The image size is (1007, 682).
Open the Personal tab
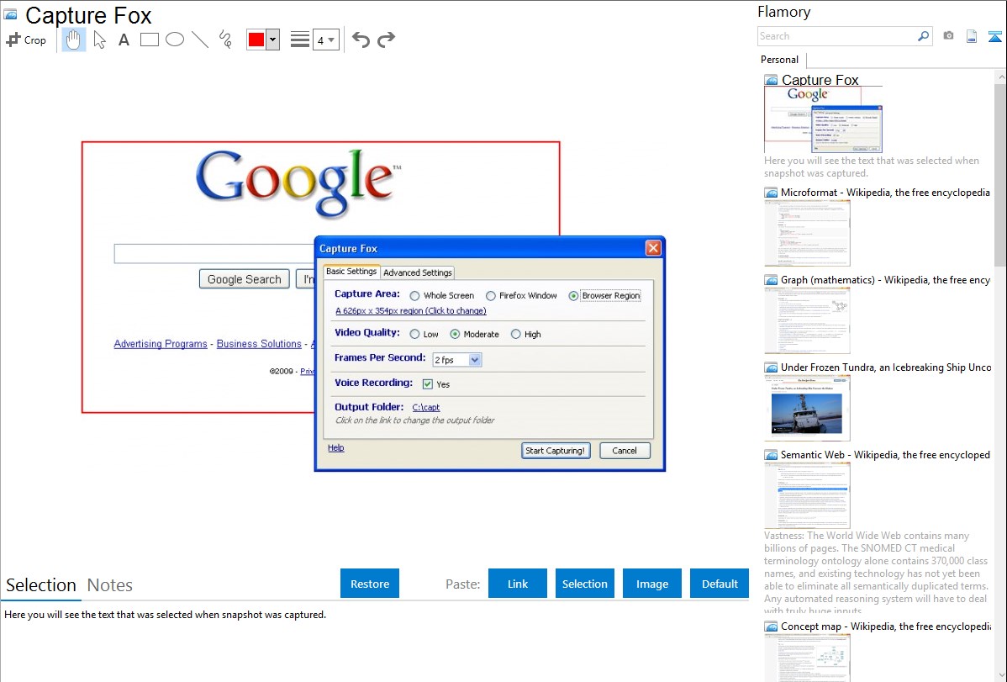pyautogui.click(x=779, y=60)
